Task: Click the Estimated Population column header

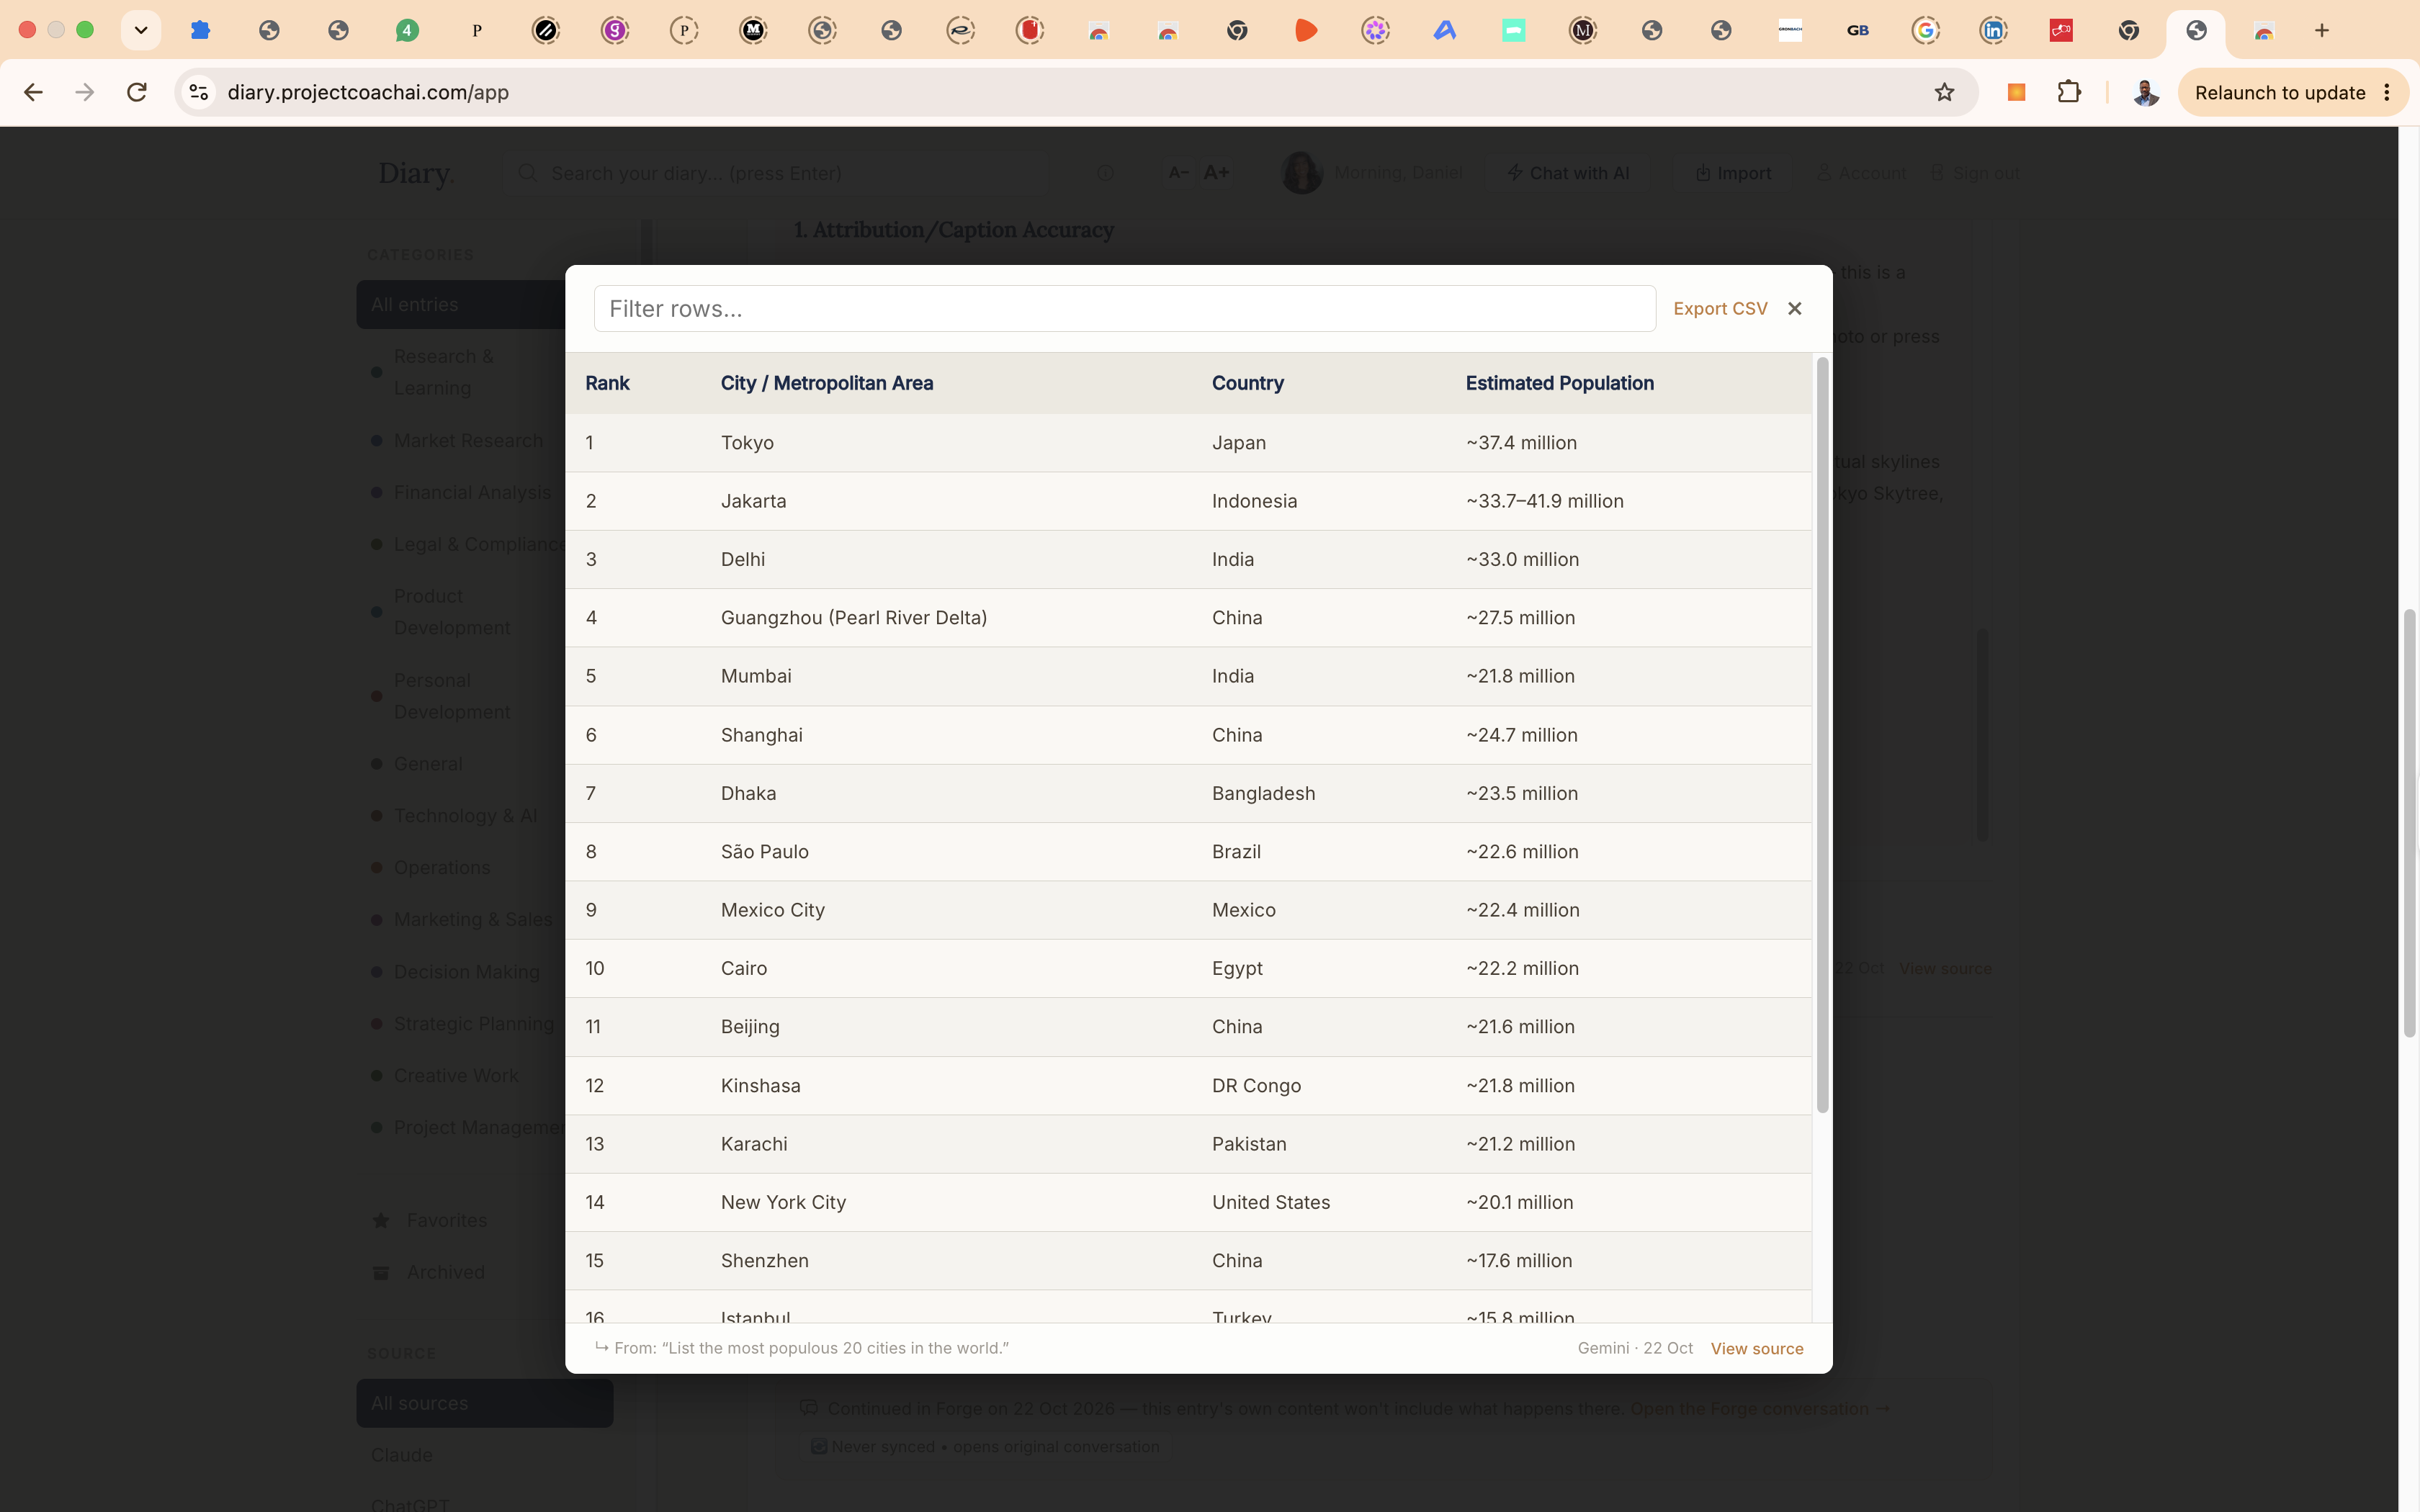Action: [x=1559, y=383]
